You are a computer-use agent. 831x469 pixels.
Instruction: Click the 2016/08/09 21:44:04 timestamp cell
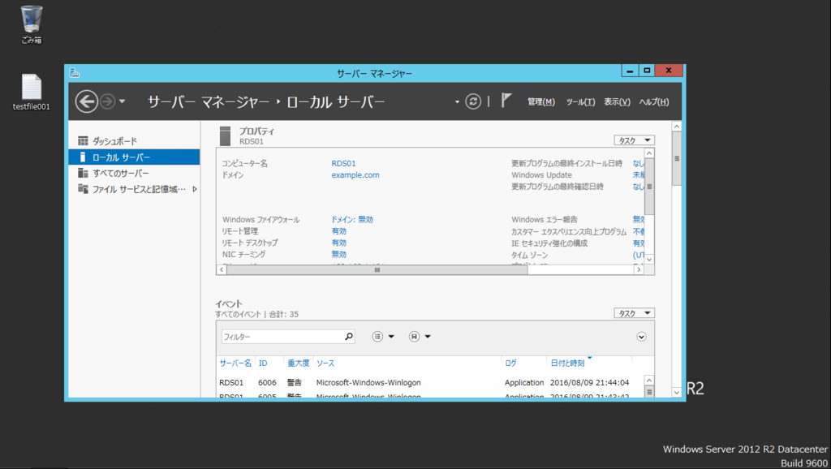click(x=589, y=383)
